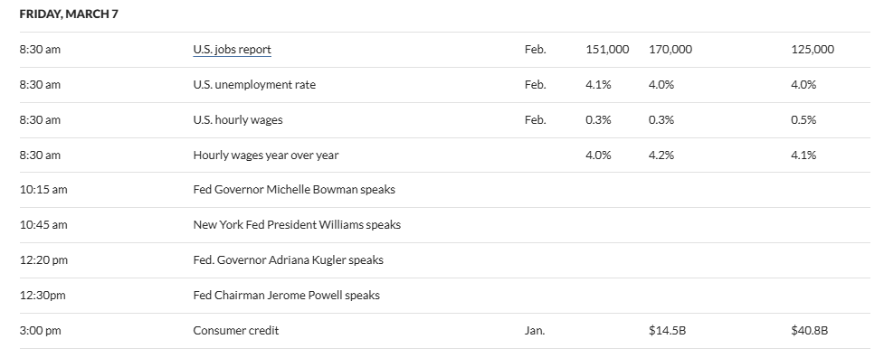Click the $14.5B consumer credit forecast
This screenshot has width=884, height=358.
pyautogui.click(x=668, y=330)
